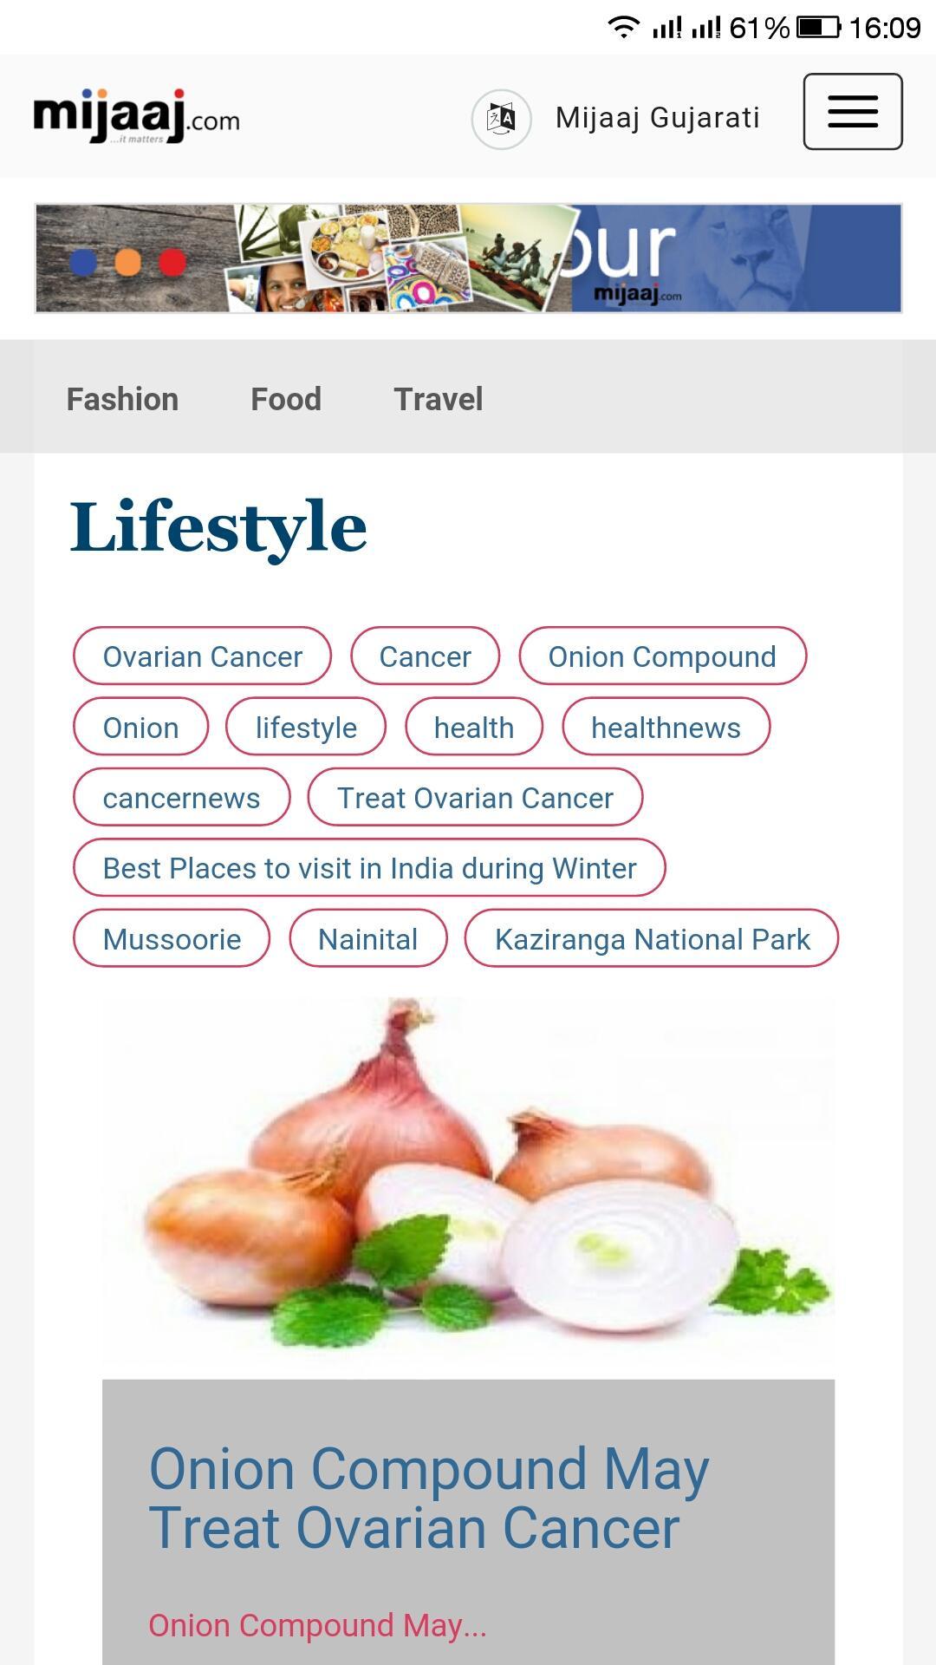Select the Kaziranga National Park tag
936x1665 pixels.
pyautogui.click(x=652, y=938)
